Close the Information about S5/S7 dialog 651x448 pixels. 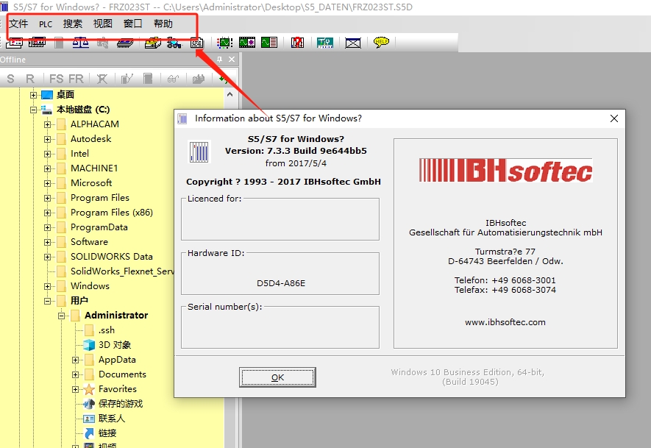click(x=614, y=118)
